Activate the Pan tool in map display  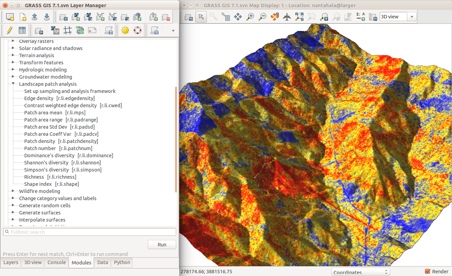click(x=238, y=17)
